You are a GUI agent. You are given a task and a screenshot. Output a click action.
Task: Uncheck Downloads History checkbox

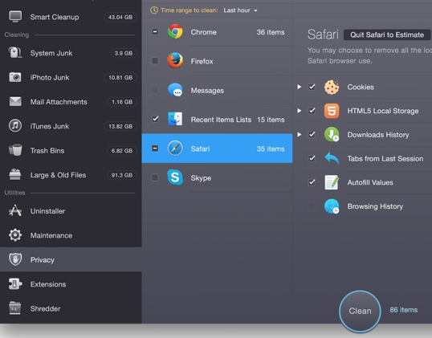click(x=312, y=134)
